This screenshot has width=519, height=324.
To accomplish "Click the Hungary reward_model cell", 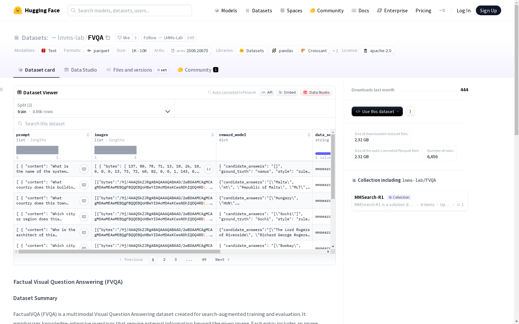I will tap(264, 201).
